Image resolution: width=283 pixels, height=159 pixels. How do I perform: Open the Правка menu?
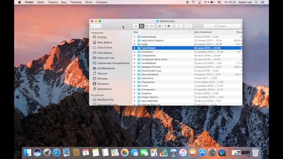[53, 2]
